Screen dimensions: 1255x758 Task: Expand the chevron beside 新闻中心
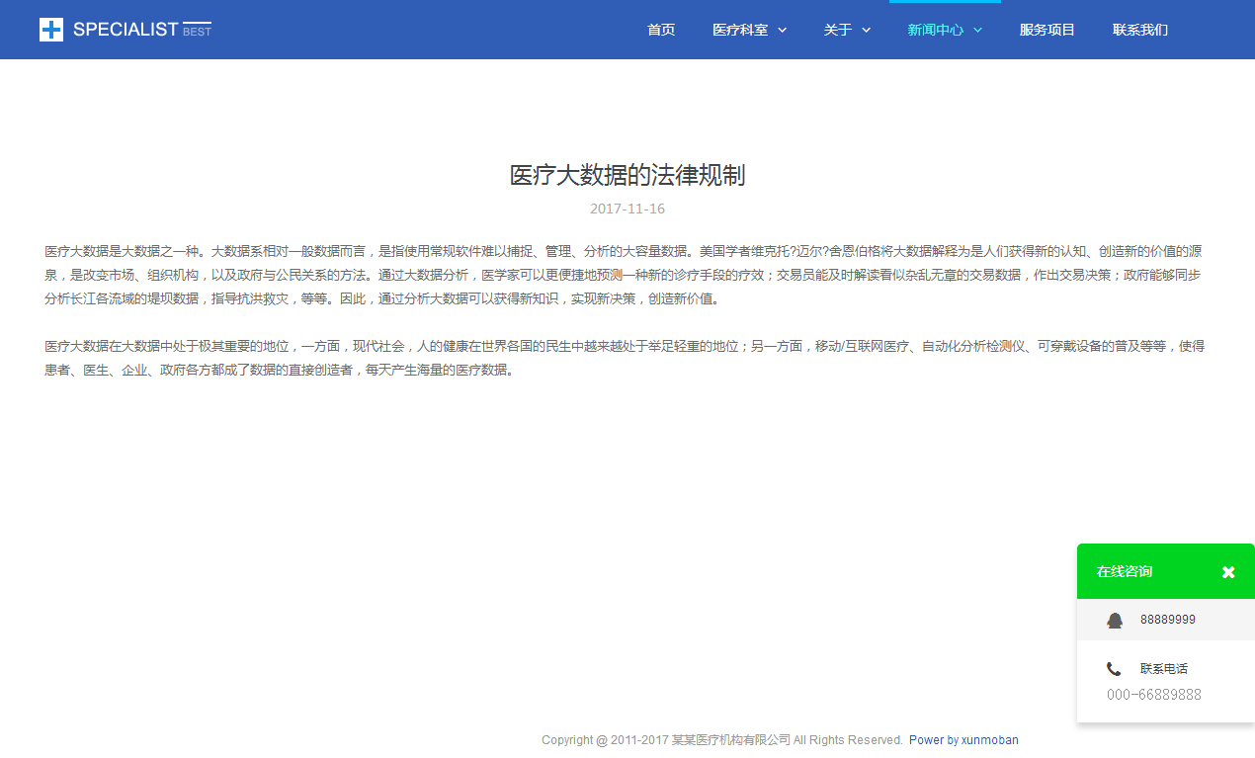click(978, 30)
